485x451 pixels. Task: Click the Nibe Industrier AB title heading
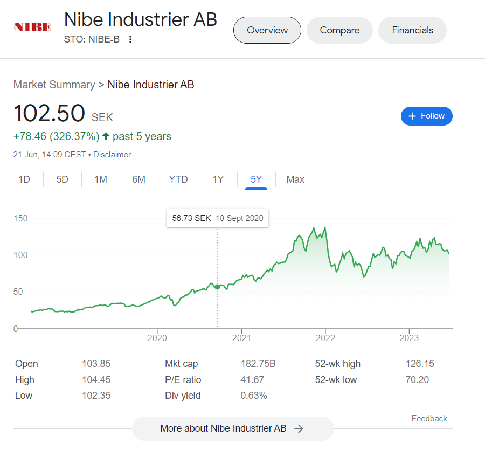(x=141, y=19)
